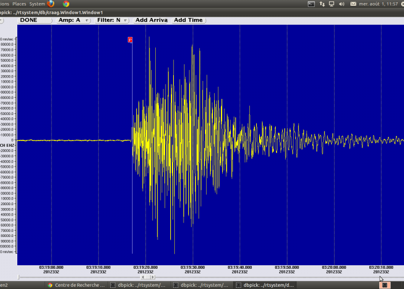Open the volume speaker icon
The height and width of the screenshot is (289, 404).
click(342, 4)
